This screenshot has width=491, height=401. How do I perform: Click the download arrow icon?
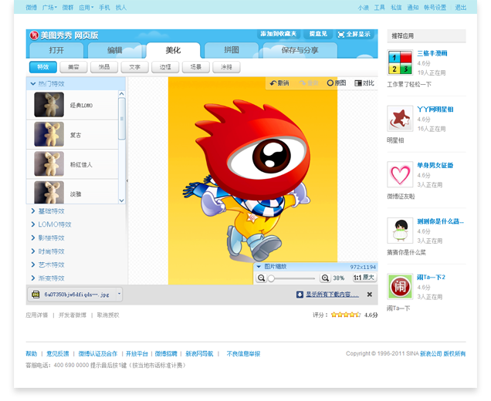[x=300, y=295]
